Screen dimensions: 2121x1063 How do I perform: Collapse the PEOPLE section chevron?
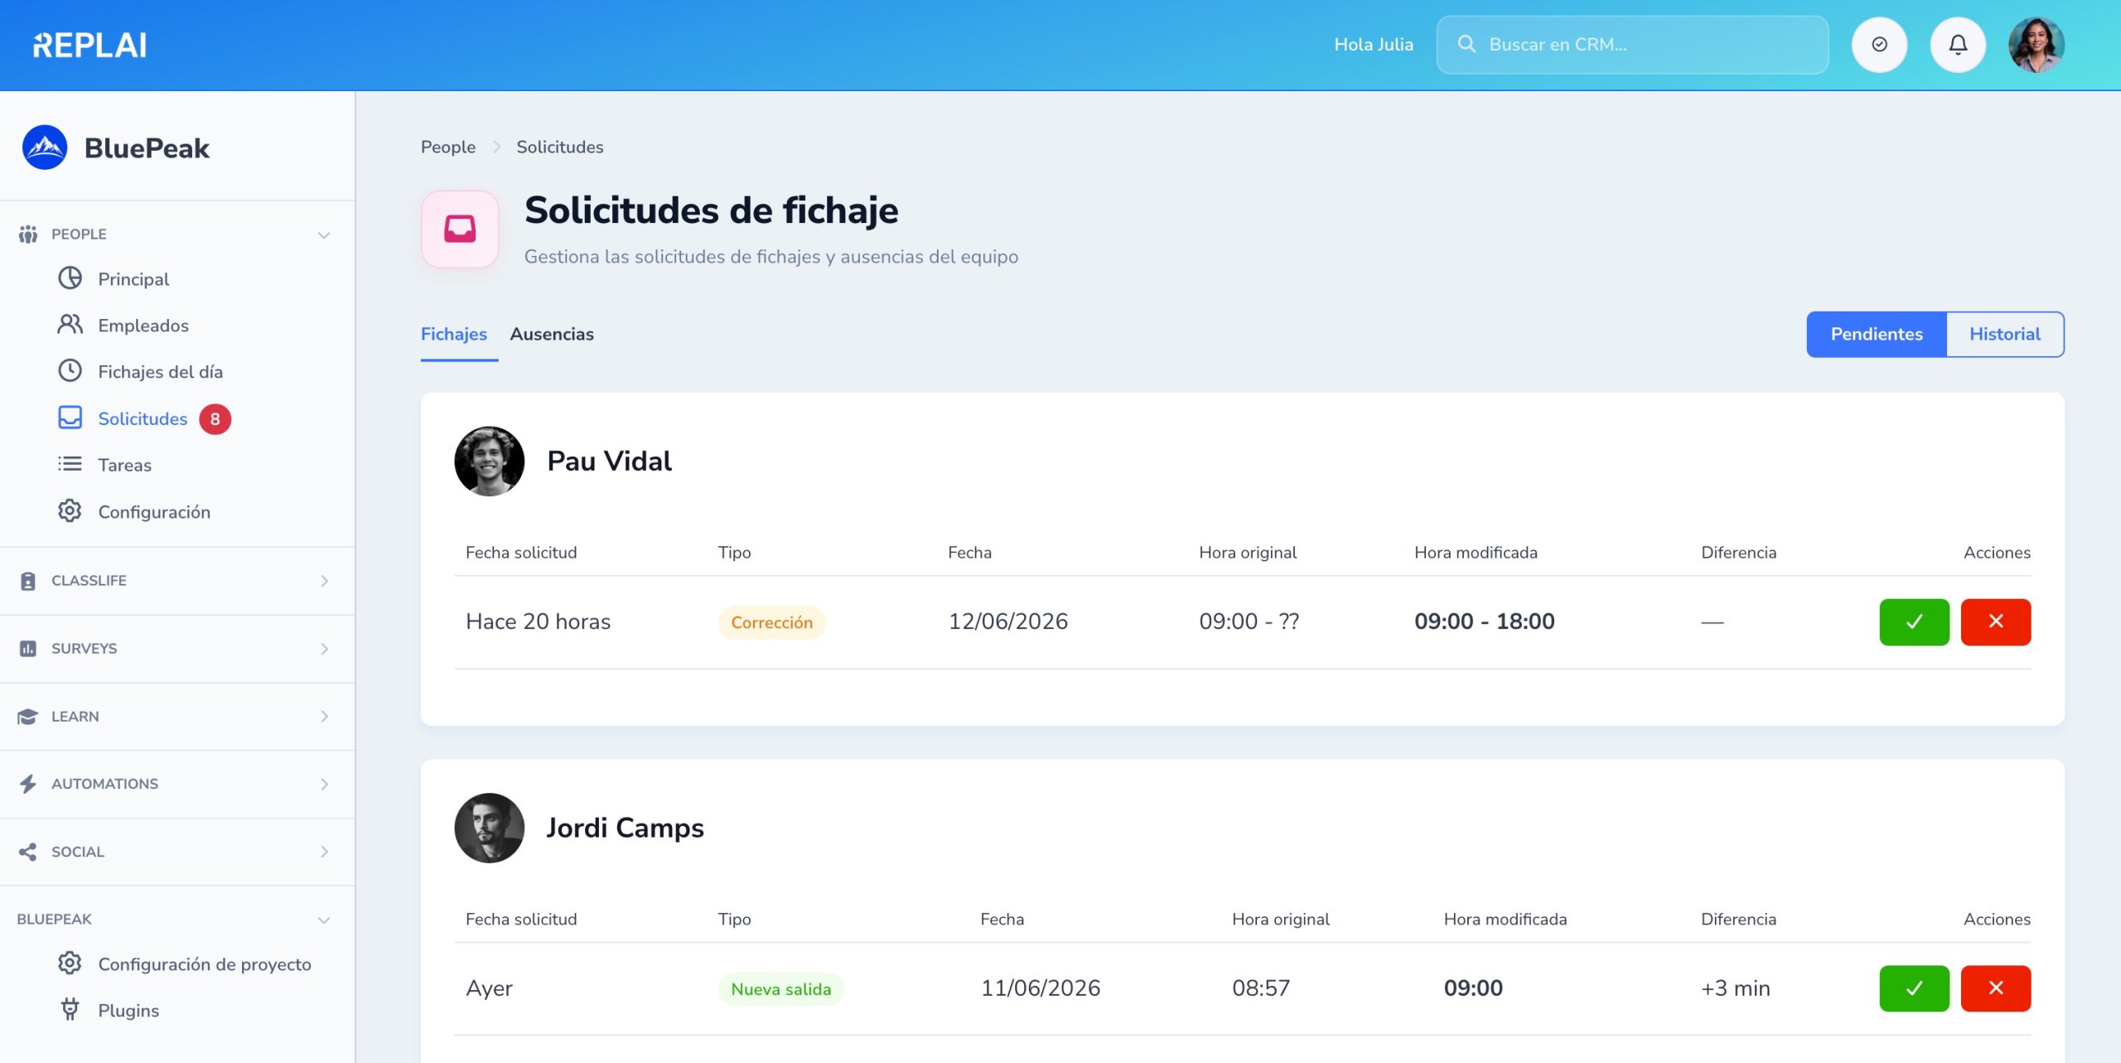(324, 235)
